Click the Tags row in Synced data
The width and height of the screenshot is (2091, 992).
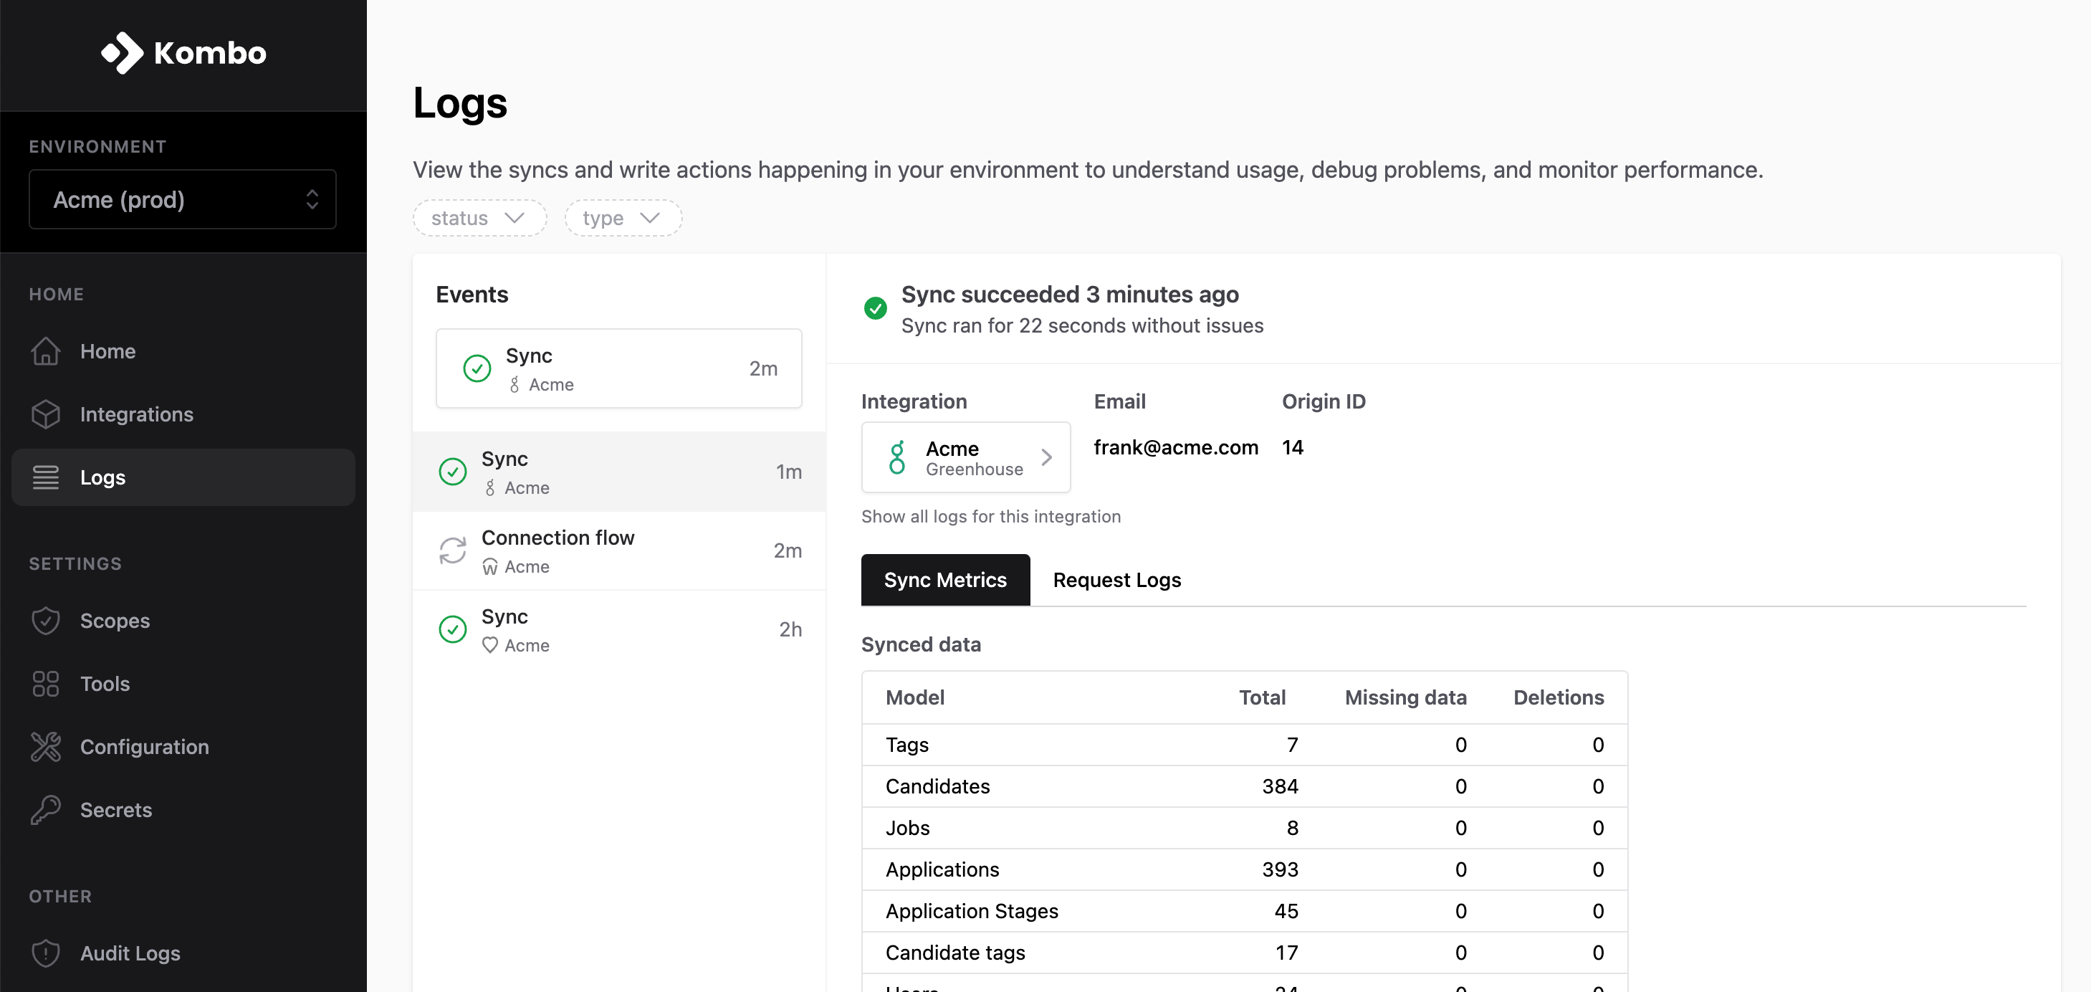coord(1245,745)
